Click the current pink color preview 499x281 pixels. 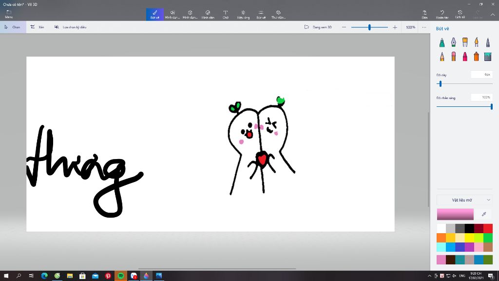pos(455,214)
